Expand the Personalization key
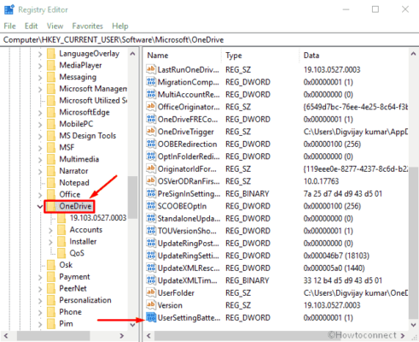 click(40, 301)
